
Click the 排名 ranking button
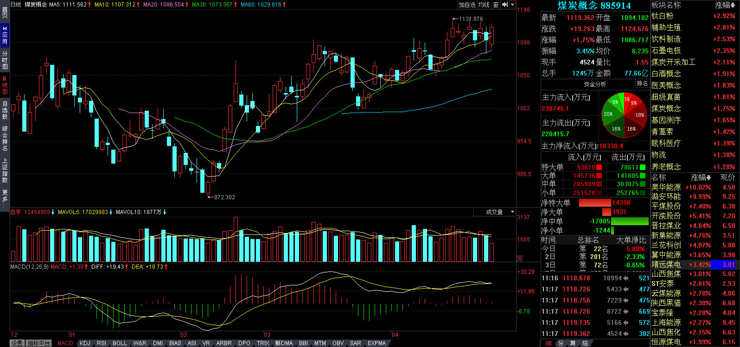coord(642,83)
